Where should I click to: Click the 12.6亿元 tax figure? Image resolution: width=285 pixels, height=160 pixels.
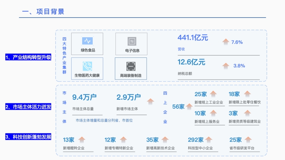click(192, 62)
